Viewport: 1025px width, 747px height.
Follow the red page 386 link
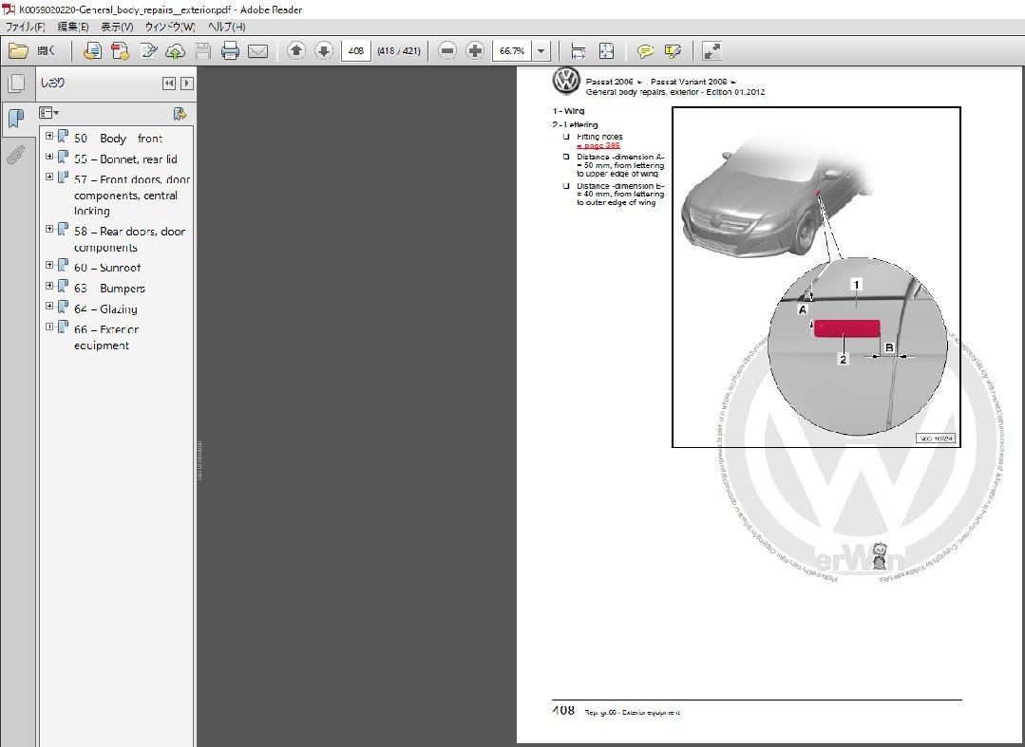598,145
